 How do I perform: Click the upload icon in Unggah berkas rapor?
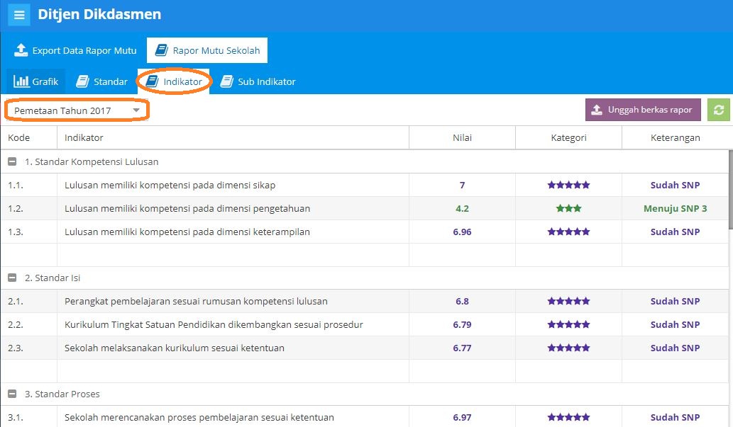(597, 110)
